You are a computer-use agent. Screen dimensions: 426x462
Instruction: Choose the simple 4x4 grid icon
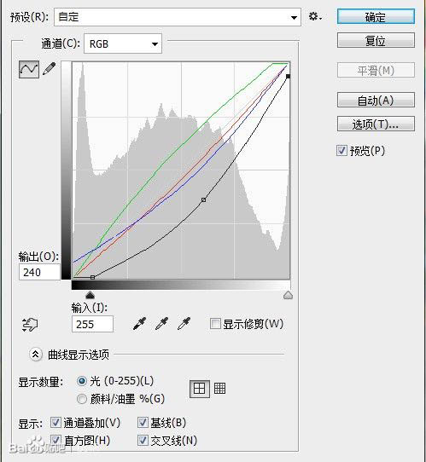point(200,389)
